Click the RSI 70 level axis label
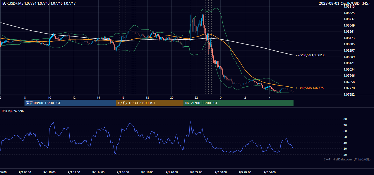 345,125
